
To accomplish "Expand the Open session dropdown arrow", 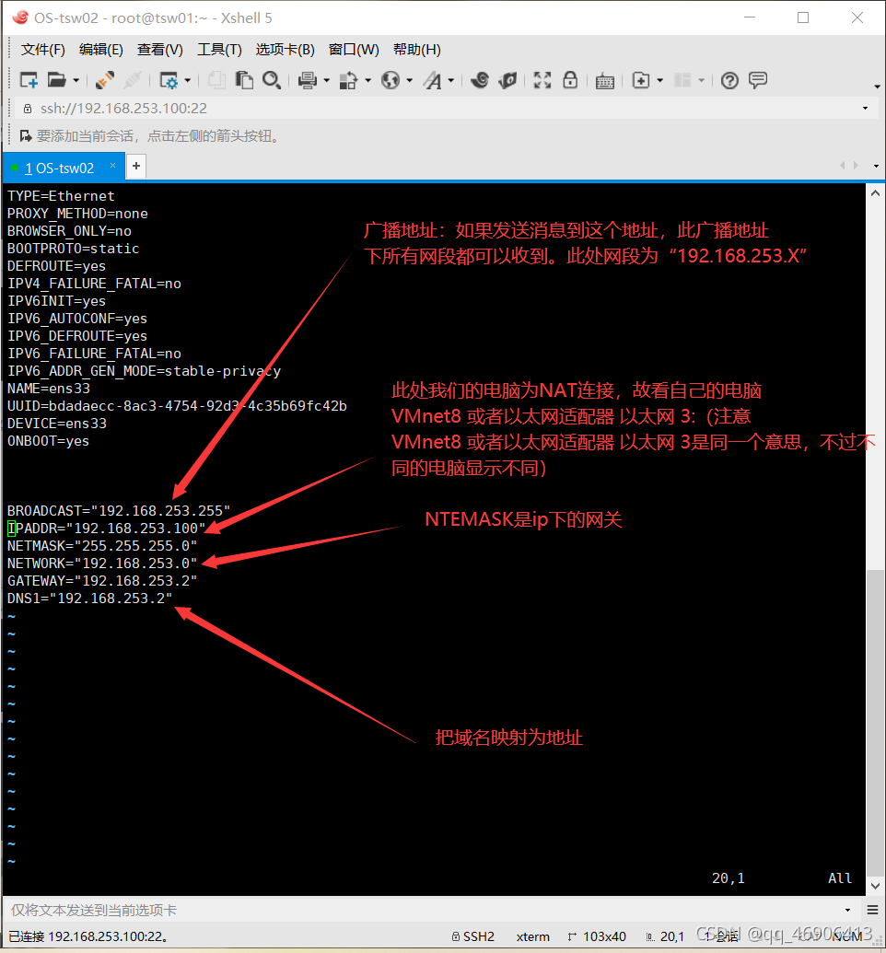I will coord(76,80).
